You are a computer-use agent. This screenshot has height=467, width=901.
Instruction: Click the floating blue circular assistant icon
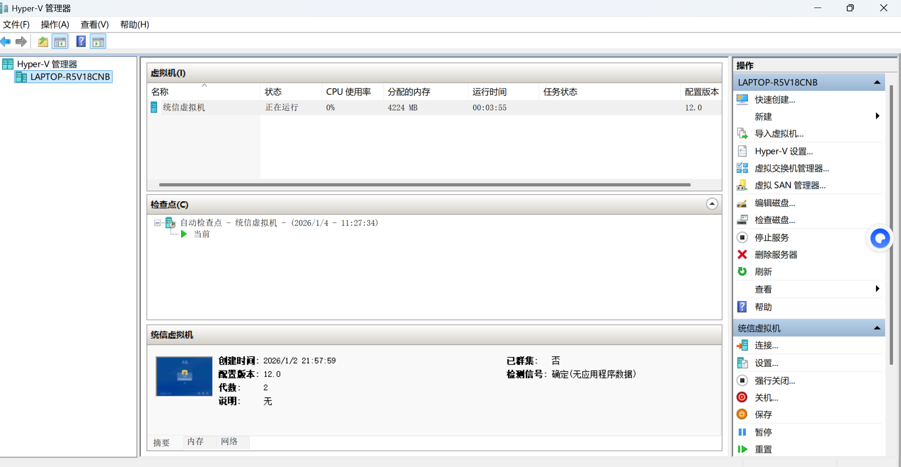coord(880,238)
